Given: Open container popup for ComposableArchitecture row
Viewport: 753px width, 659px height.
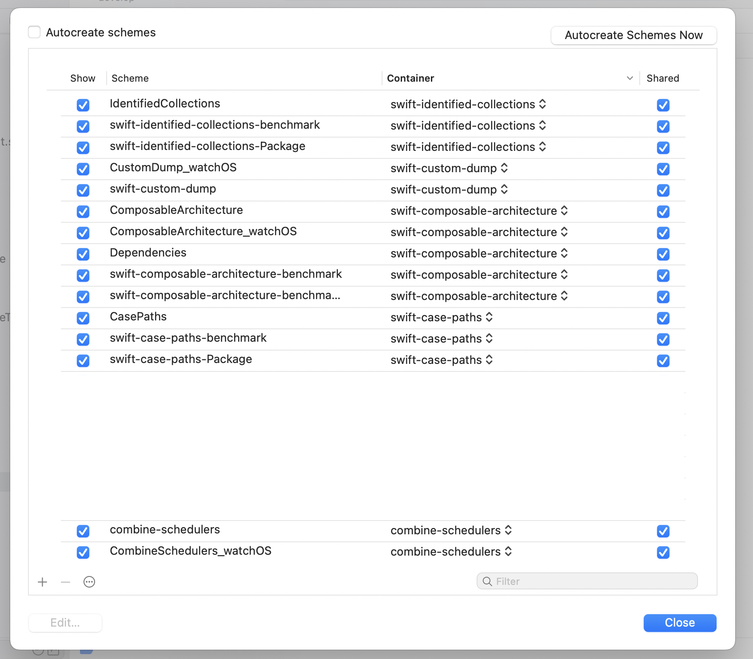Looking at the screenshot, I should pos(479,211).
